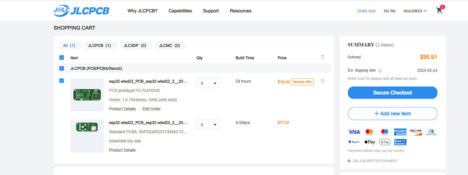The width and height of the screenshot is (468, 175).
Task: Switch to the JLCMC (0) cart tab
Action: 171,45
